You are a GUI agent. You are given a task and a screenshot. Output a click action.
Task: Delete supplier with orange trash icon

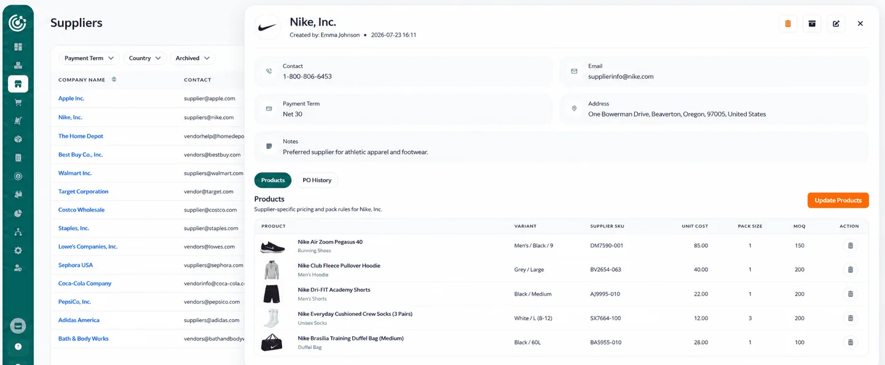coord(788,23)
